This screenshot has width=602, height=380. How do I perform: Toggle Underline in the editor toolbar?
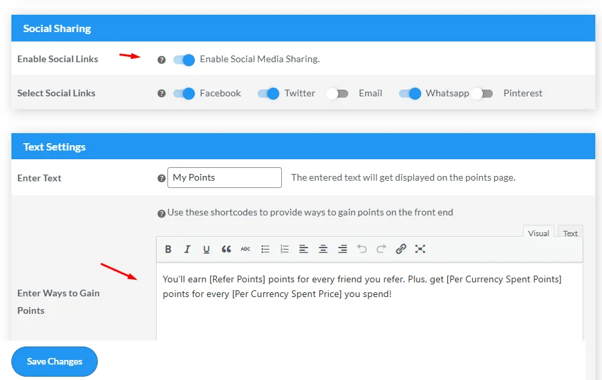(206, 250)
